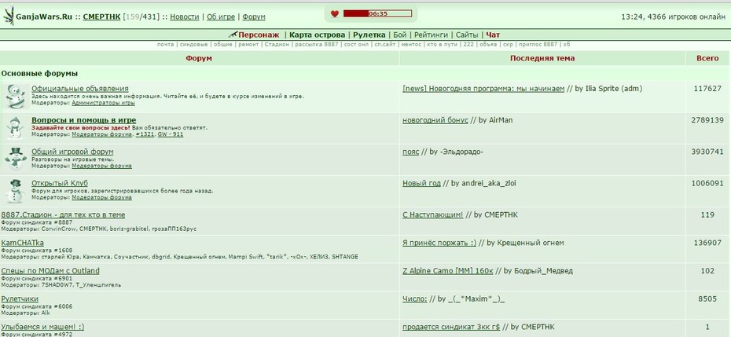Click moderator link #1321

point(145,134)
